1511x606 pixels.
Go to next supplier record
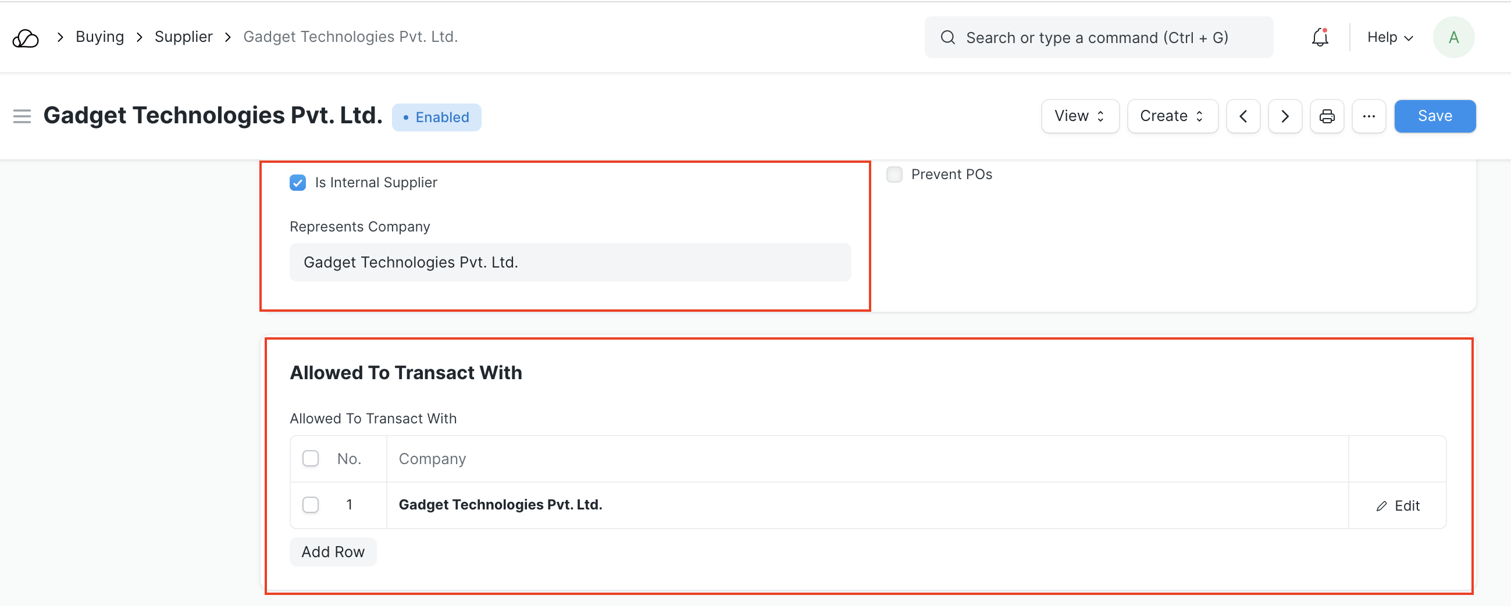click(1285, 116)
